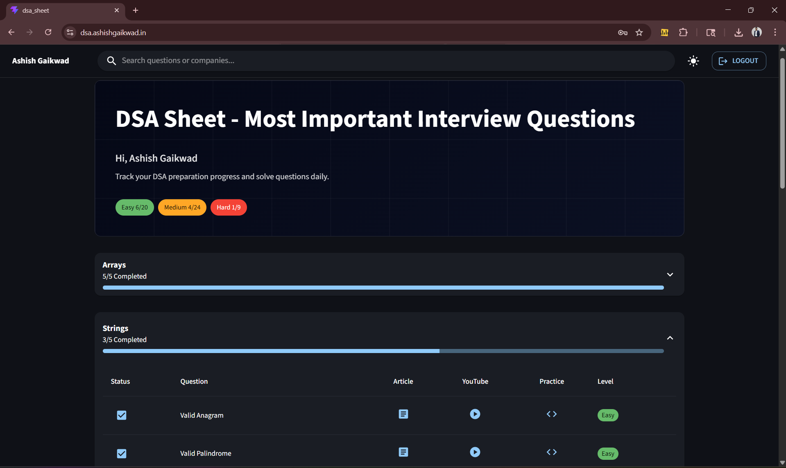Click the Arrays progress bar
786x468 pixels.
(x=383, y=288)
